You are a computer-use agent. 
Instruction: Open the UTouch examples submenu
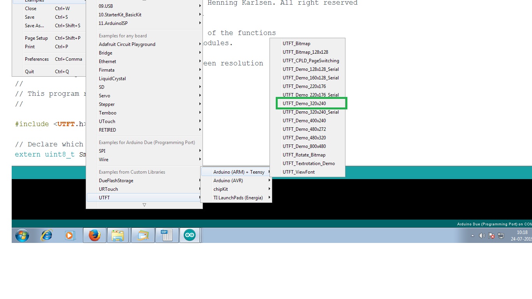[x=144, y=121]
